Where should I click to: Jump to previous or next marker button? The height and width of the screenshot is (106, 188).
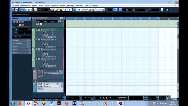tap(52, 10)
